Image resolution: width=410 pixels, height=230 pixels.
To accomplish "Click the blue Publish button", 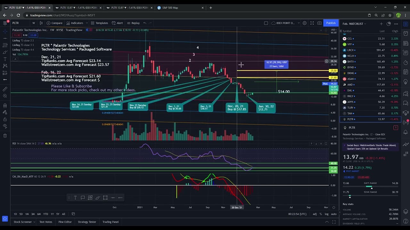I will [331, 23].
